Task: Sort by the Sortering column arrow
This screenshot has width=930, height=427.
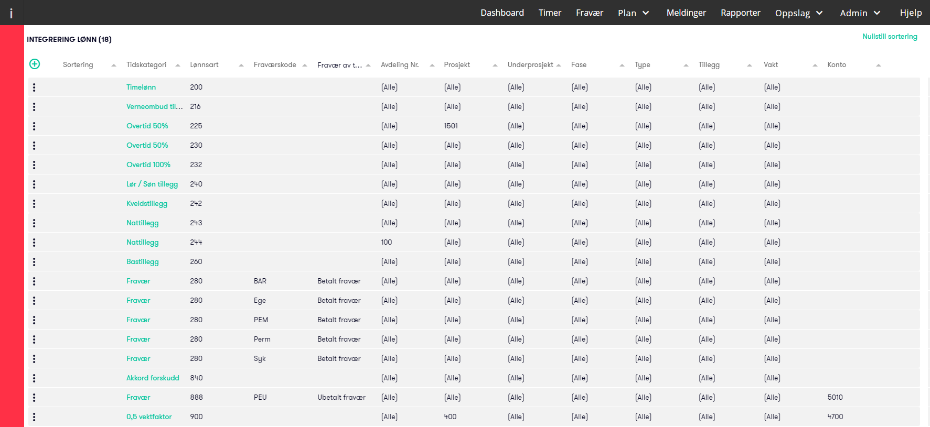Action: 114,65
